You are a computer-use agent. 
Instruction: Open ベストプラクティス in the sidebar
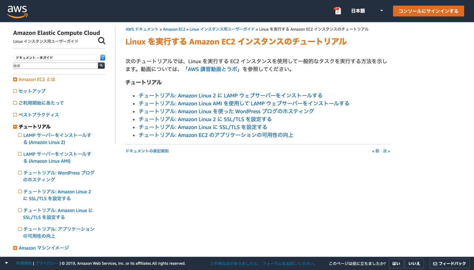pos(39,115)
